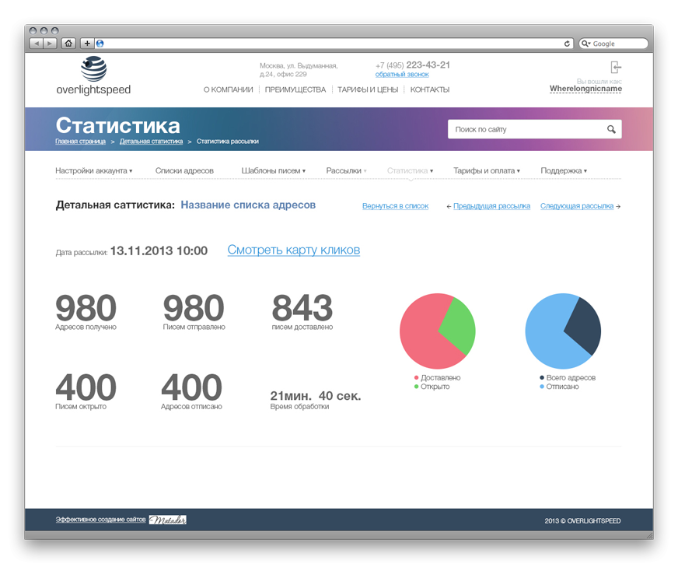678x564 pixels.
Task: Go to 'Главная страница' breadcrumb
Action: [80, 142]
